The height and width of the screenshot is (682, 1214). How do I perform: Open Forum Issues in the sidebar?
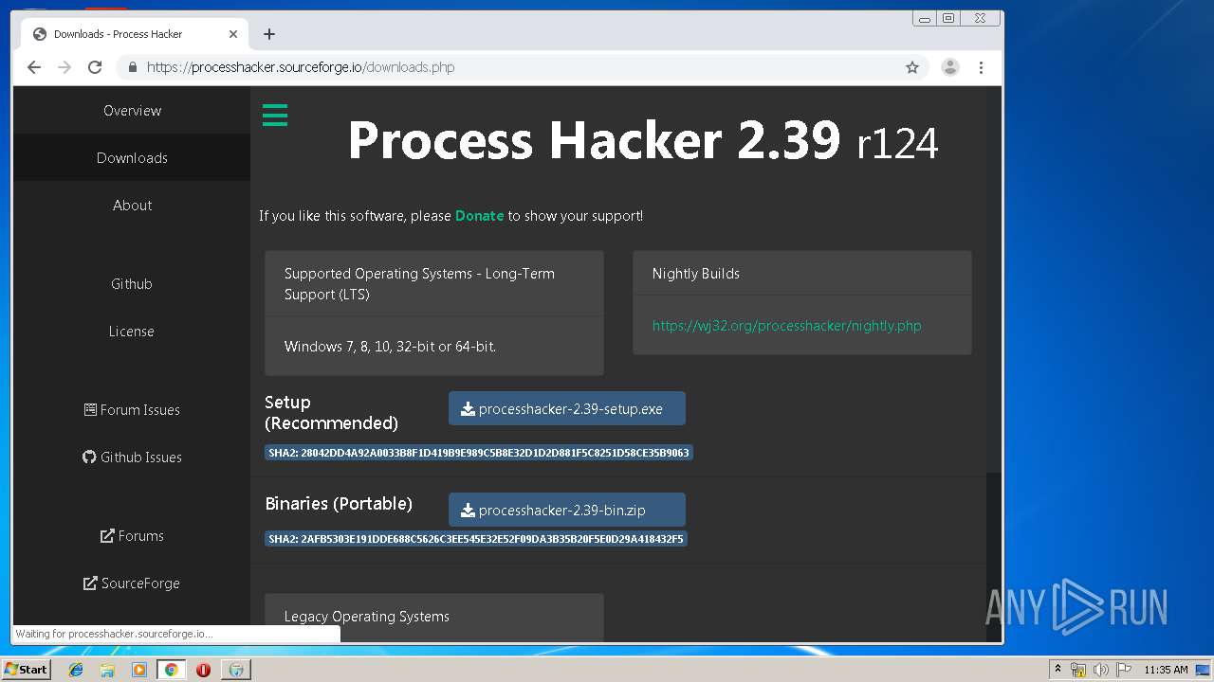coord(132,410)
